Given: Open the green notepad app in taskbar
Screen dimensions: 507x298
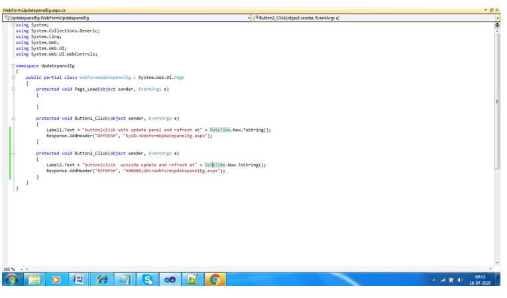Looking at the screenshot, I should click(x=192, y=279).
